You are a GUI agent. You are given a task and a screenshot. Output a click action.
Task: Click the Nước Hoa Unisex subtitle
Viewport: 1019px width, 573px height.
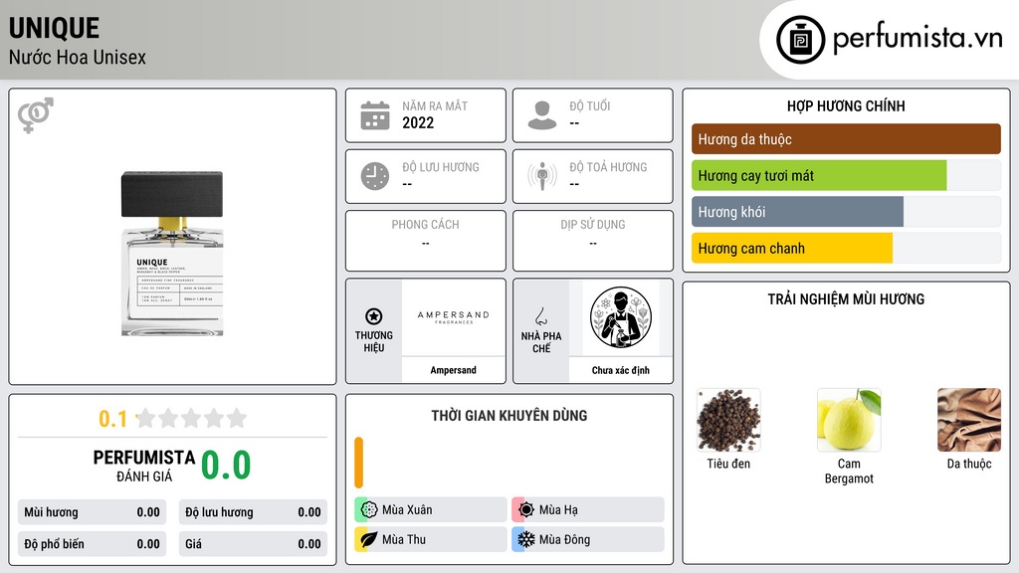tap(78, 57)
